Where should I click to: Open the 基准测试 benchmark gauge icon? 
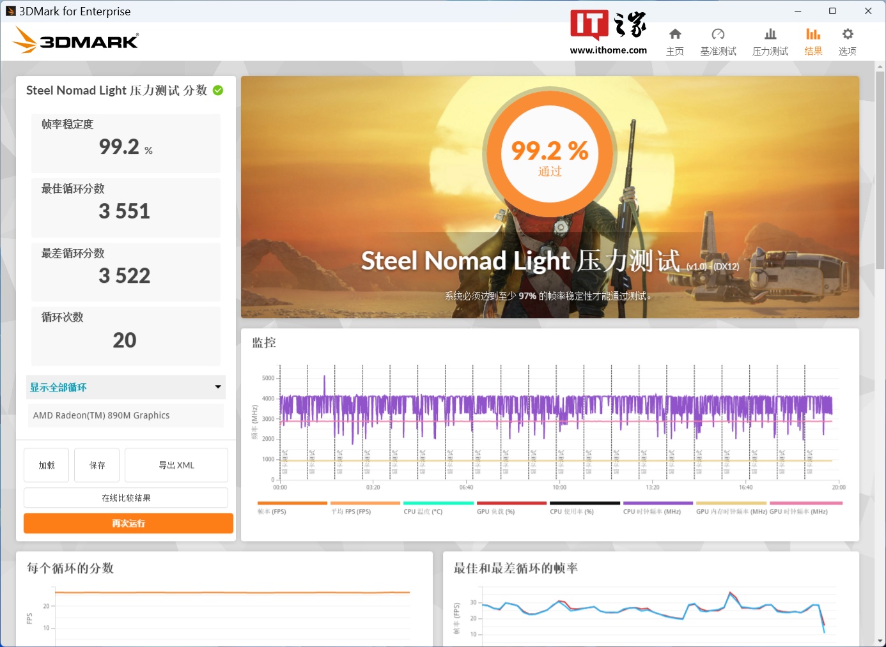tap(718, 34)
